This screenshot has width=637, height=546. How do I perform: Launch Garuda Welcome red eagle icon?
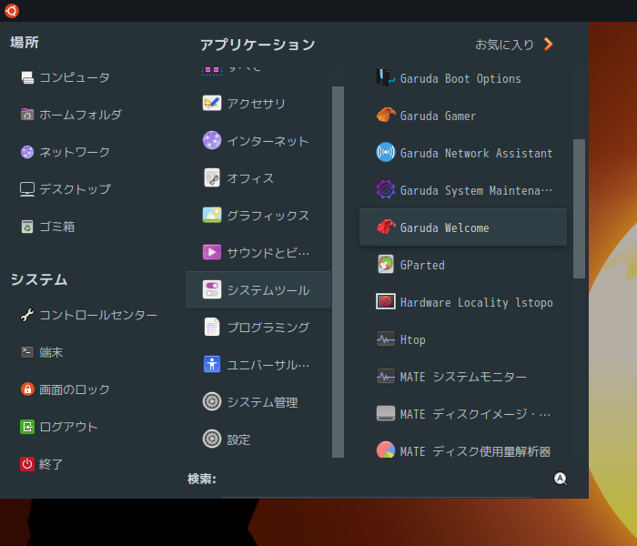[x=386, y=227]
